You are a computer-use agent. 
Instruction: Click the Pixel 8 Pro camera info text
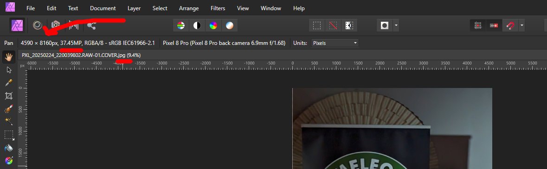pyautogui.click(x=224, y=43)
